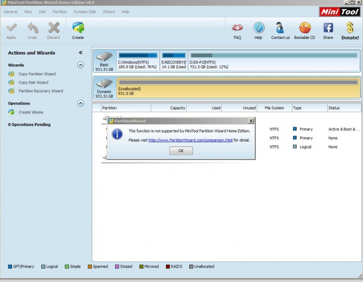Click the Facebook Share icon
The width and height of the screenshot is (363, 282).
click(328, 28)
